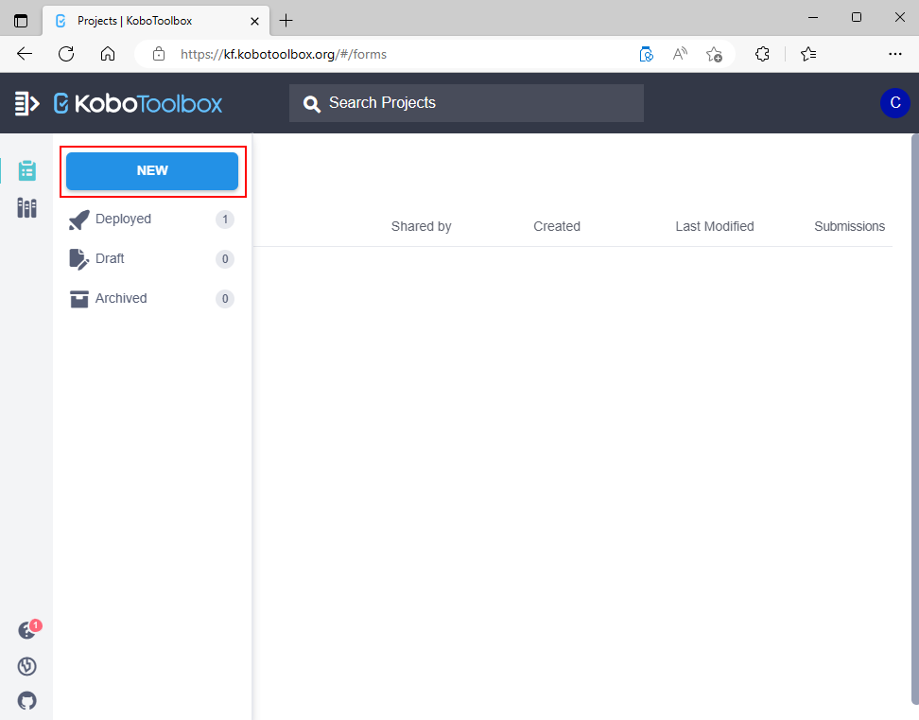Image resolution: width=919 pixels, height=720 pixels.
Task: Open the Library sidebar icon
Action: 26,208
